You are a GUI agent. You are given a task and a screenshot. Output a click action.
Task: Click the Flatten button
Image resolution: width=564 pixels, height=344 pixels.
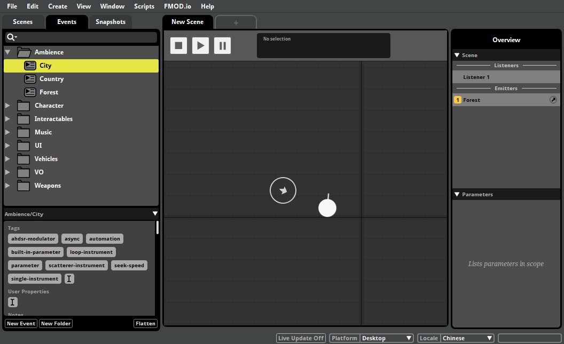[145, 323]
